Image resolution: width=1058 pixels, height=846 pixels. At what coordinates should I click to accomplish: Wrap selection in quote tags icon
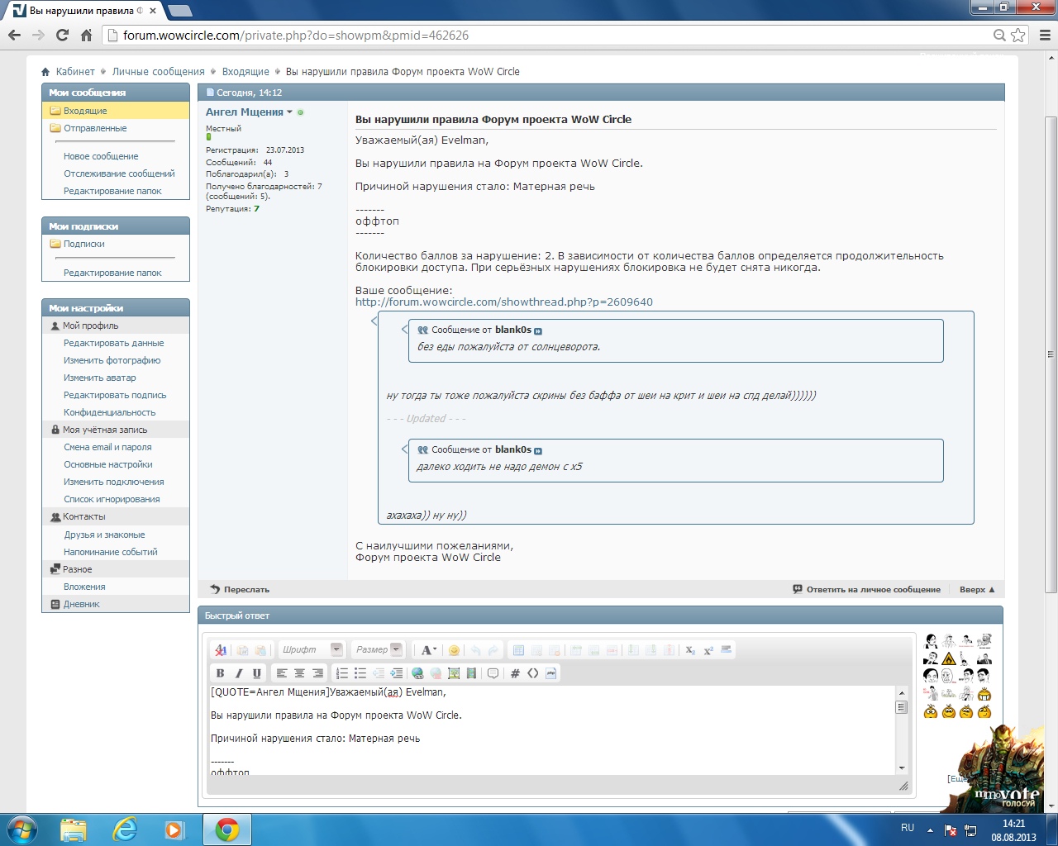(493, 673)
